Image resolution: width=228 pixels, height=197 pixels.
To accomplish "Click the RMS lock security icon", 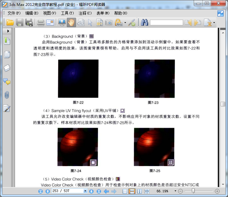I will (119, 22).
